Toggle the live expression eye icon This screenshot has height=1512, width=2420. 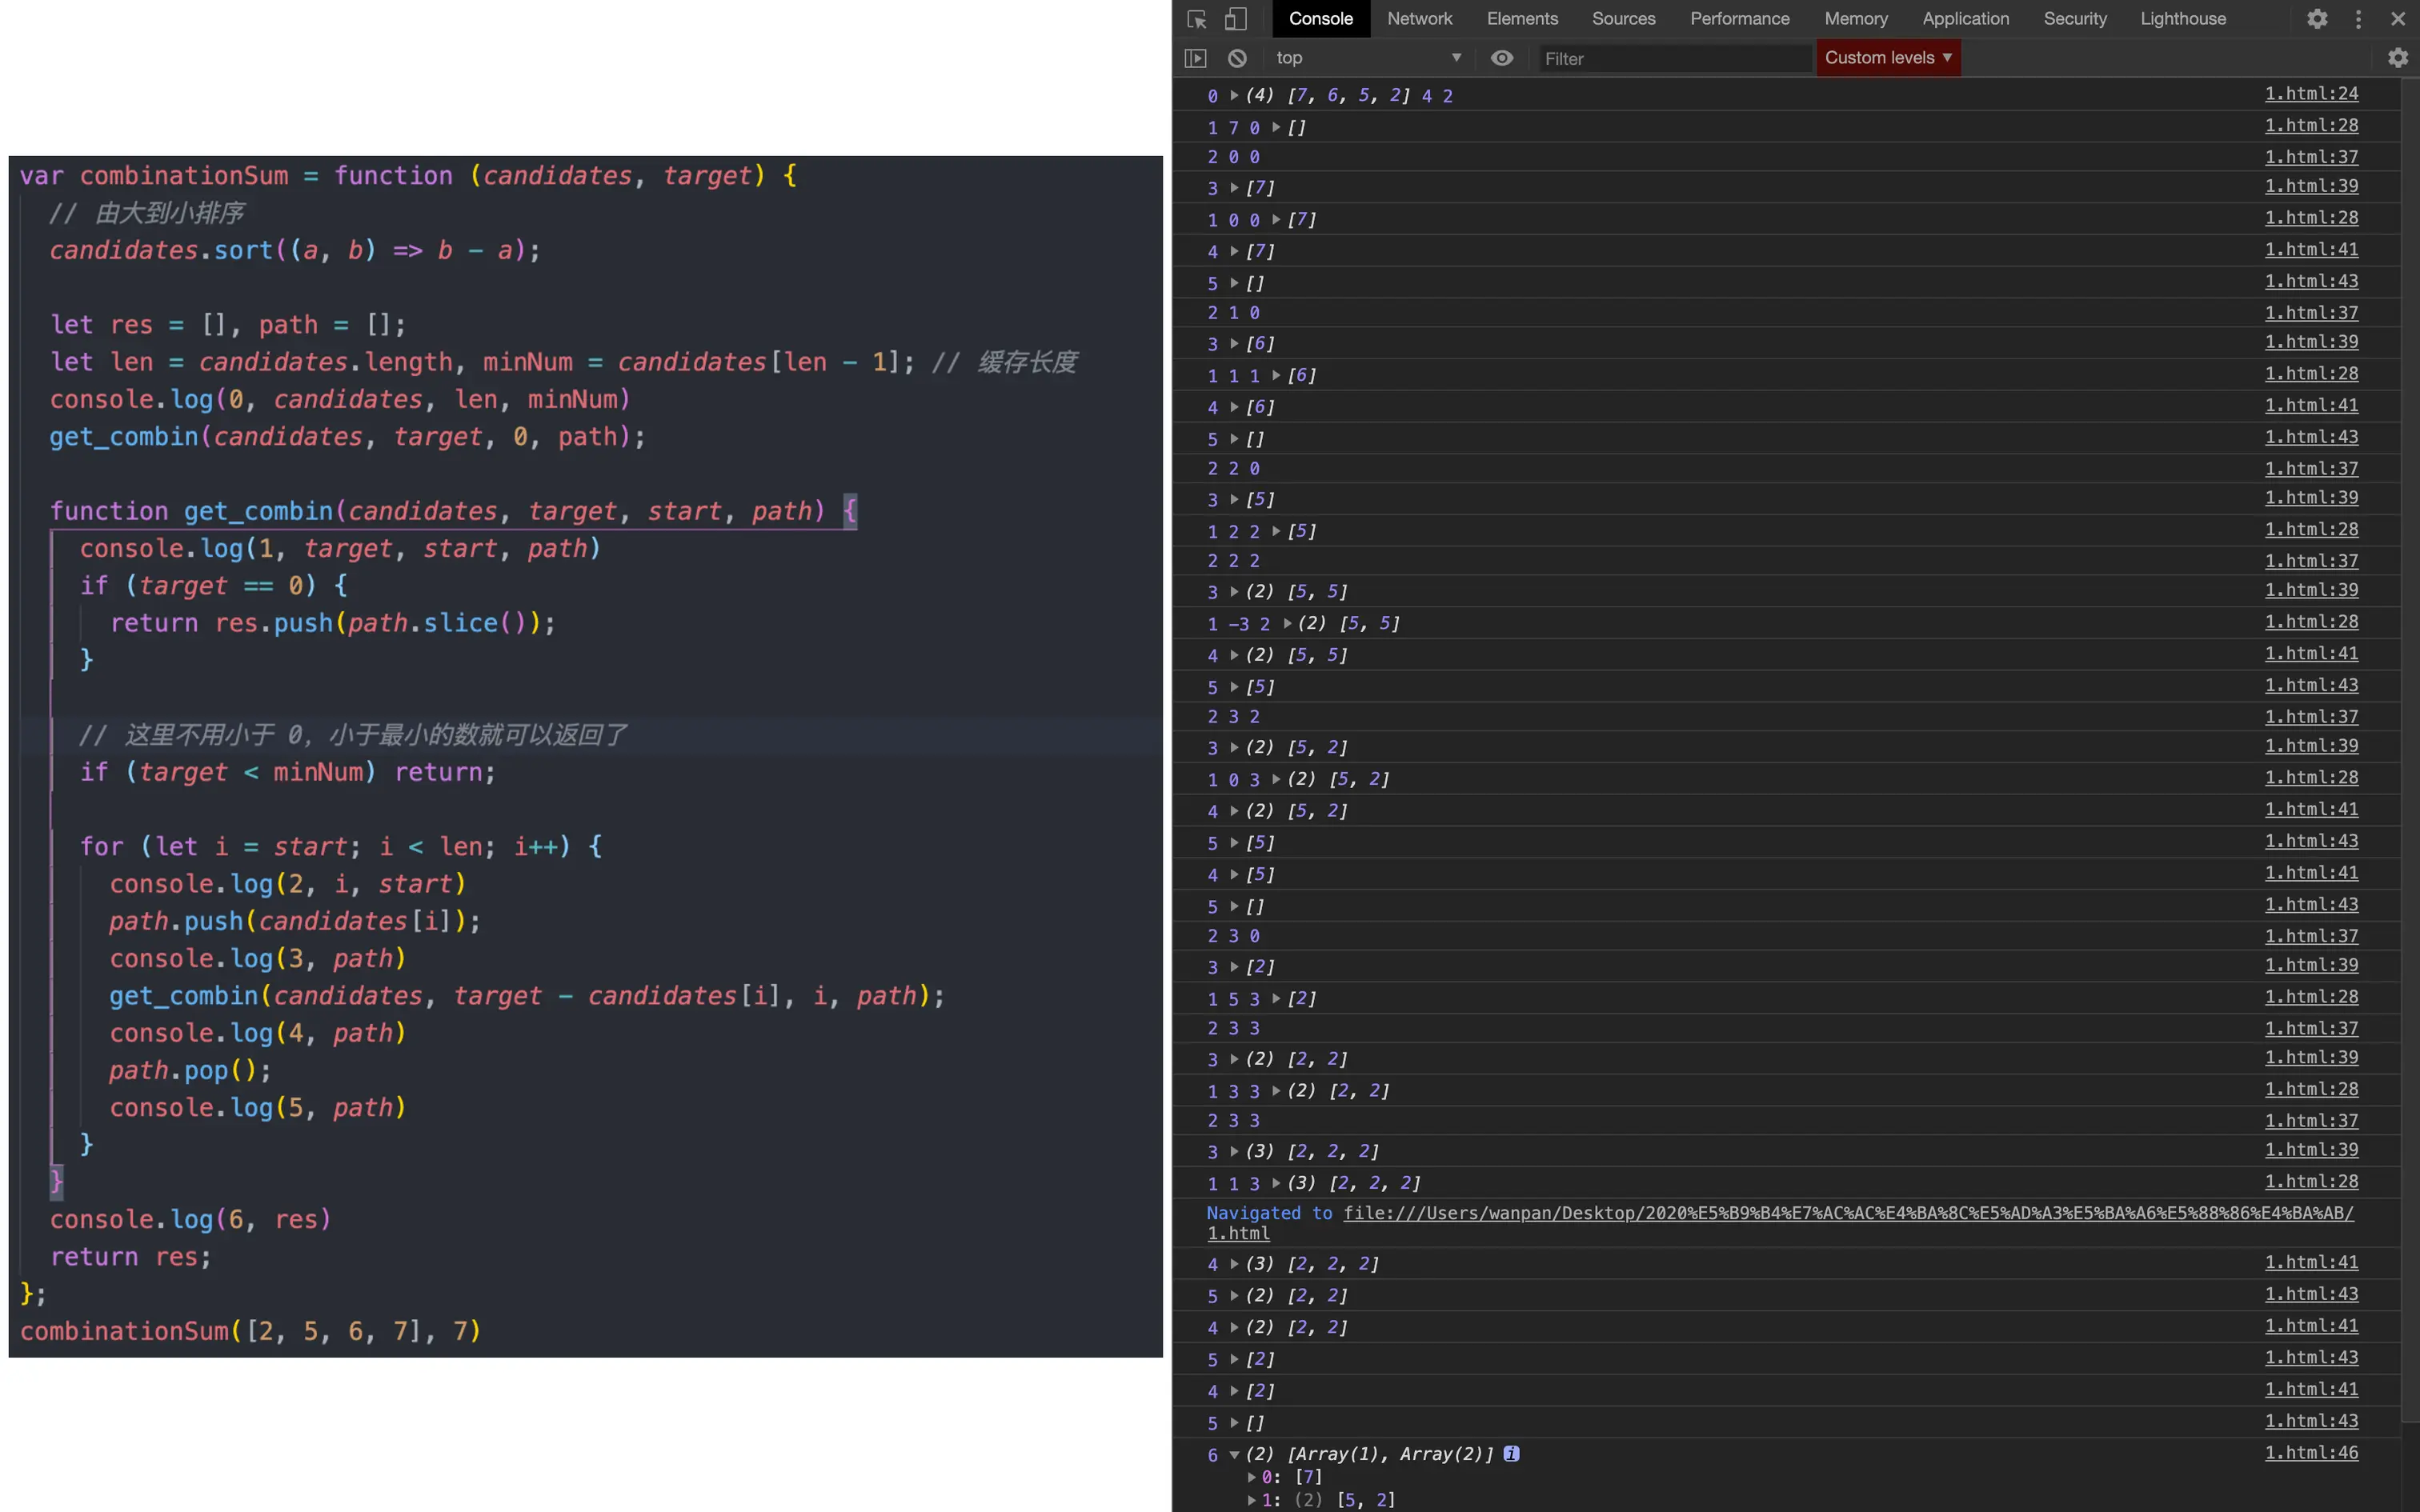(1501, 58)
